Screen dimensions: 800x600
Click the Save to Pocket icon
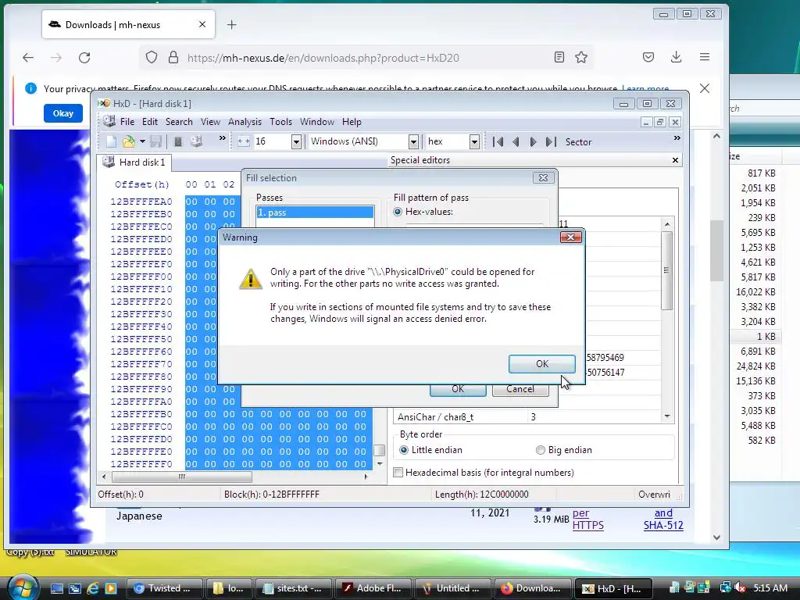point(648,57)
